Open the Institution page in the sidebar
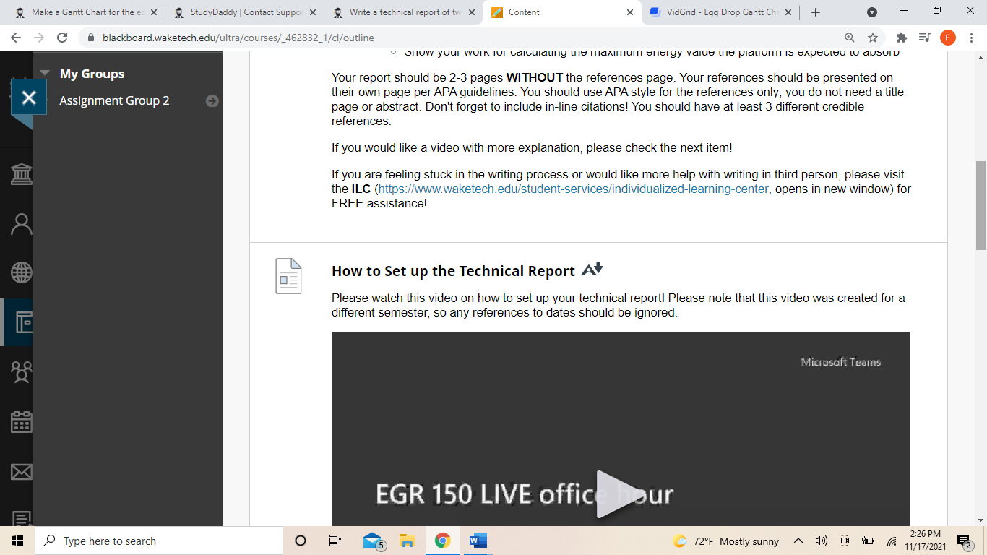Viewport: 987px width, 555px height. pos(20,173)
